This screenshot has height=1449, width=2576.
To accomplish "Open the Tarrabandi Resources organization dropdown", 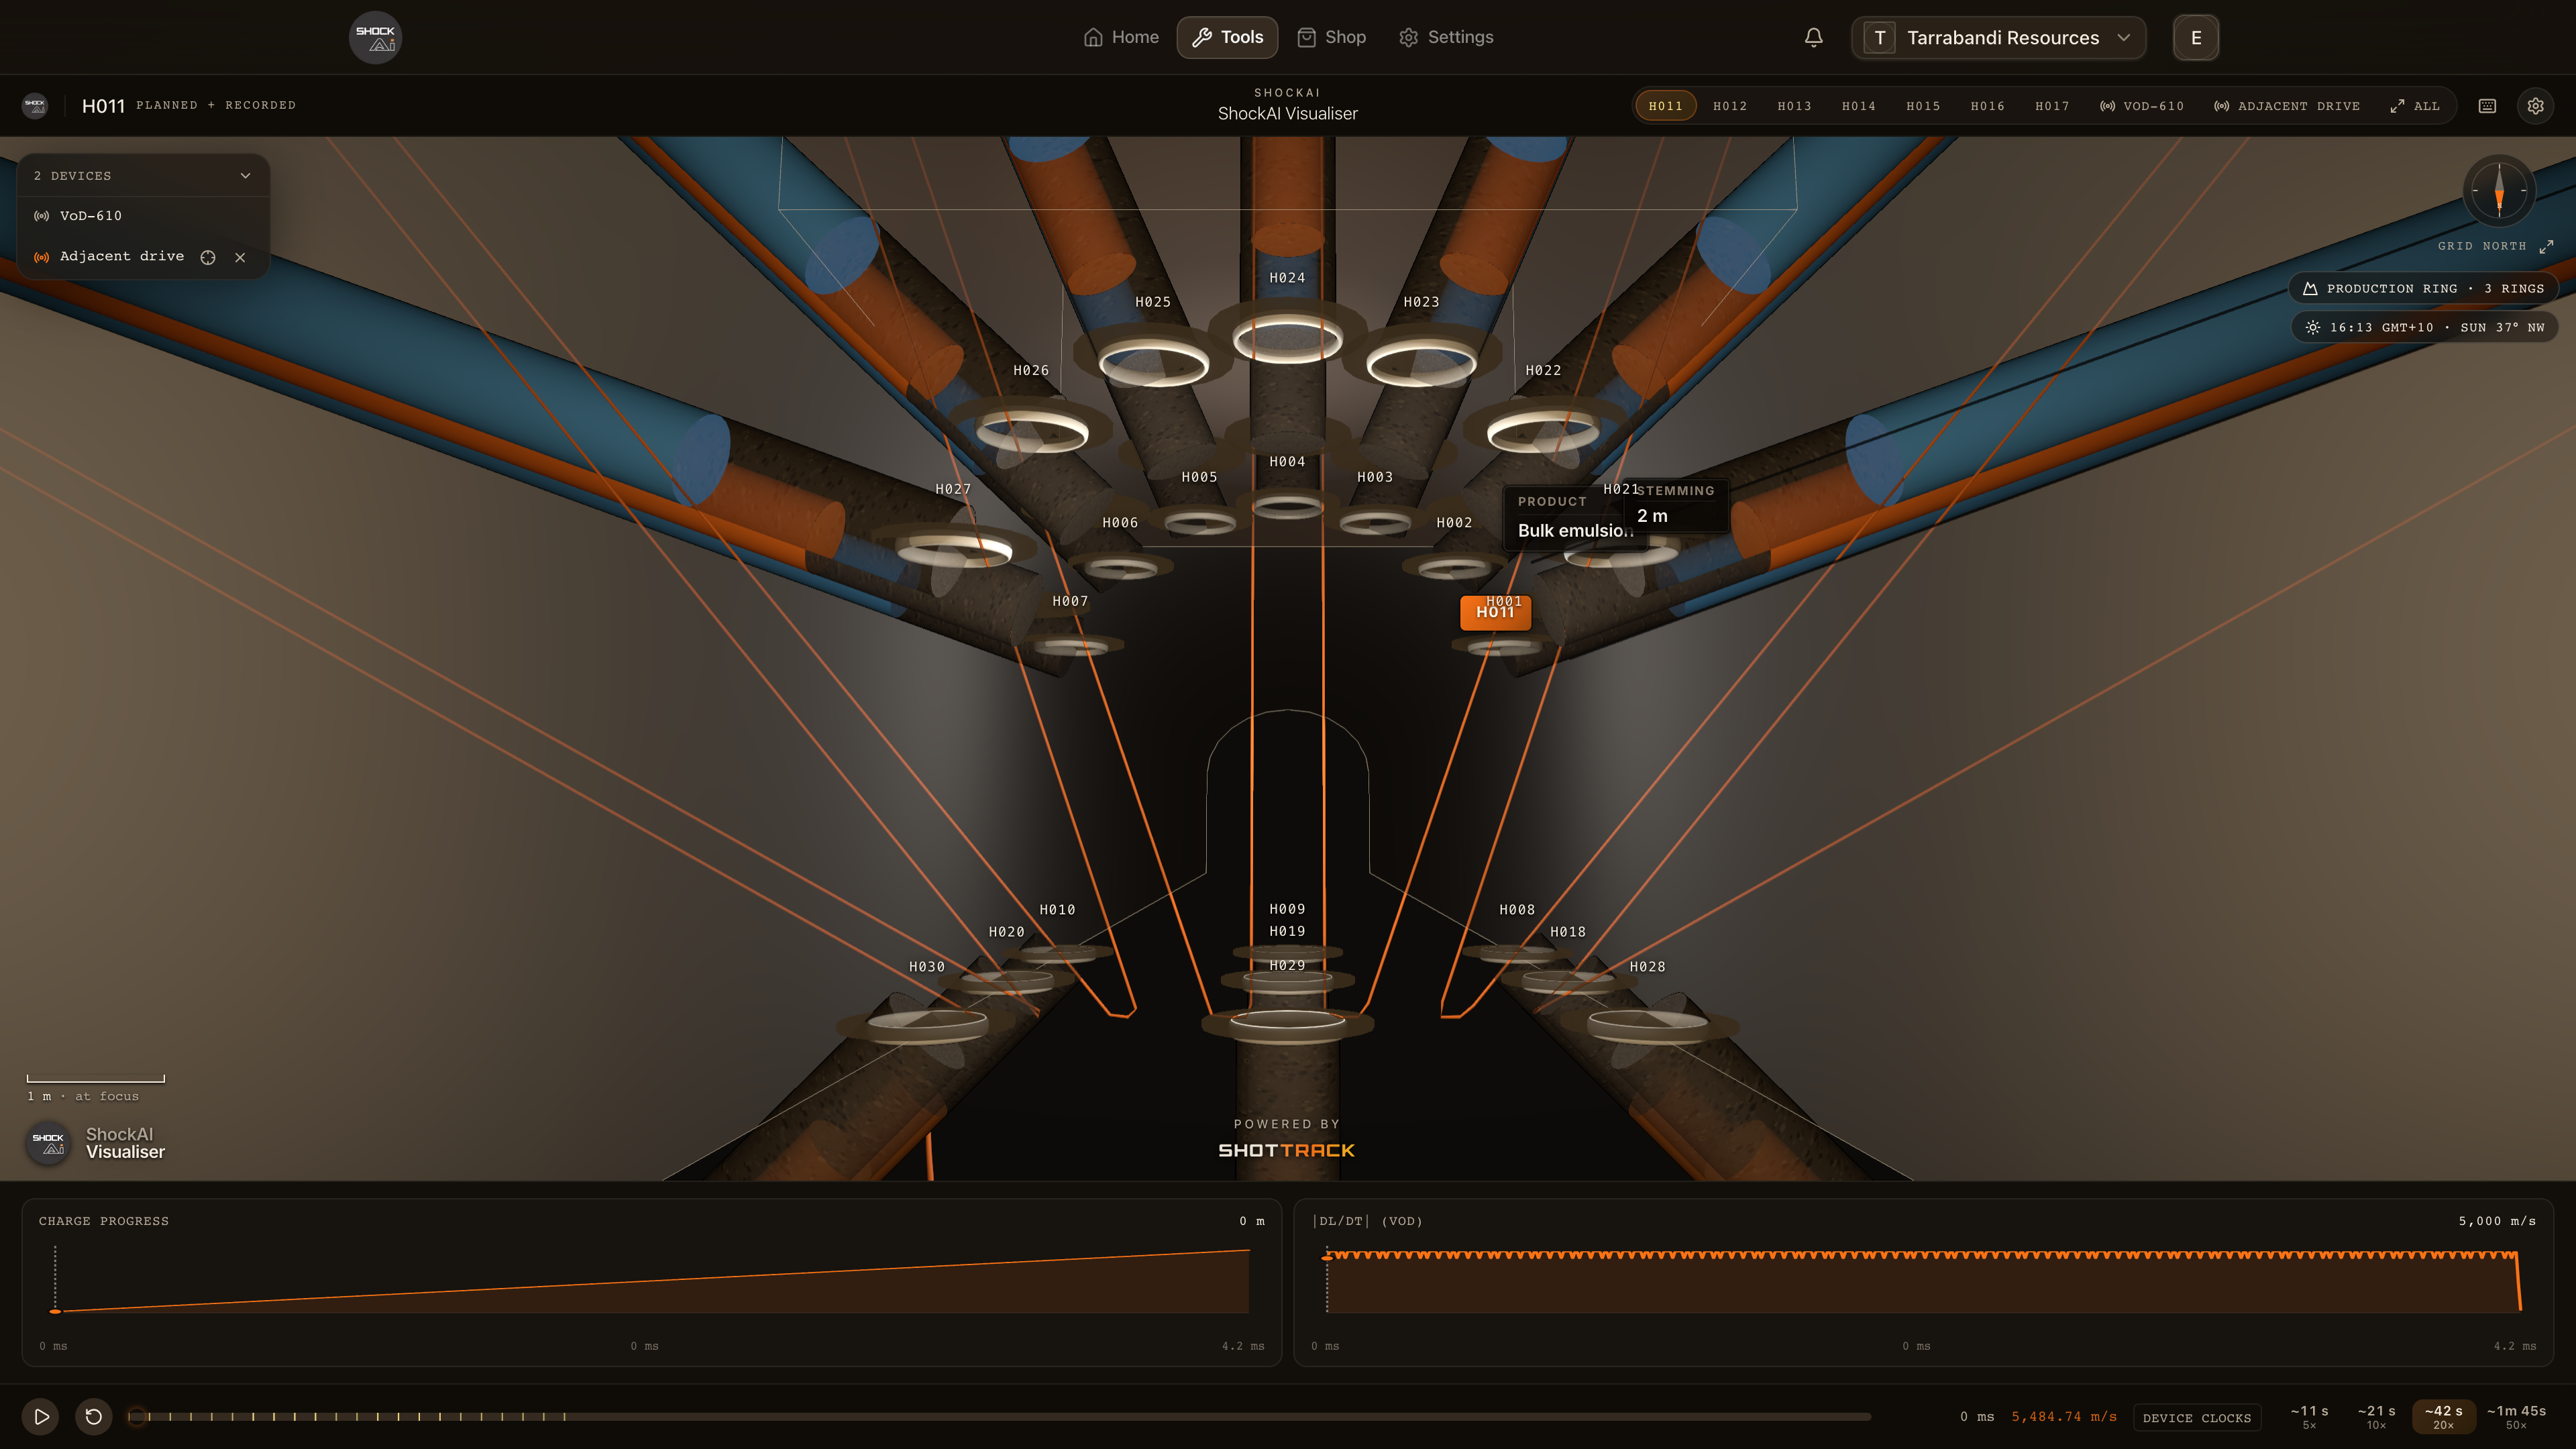I will pyautogui.click(x=1998, y=38).
